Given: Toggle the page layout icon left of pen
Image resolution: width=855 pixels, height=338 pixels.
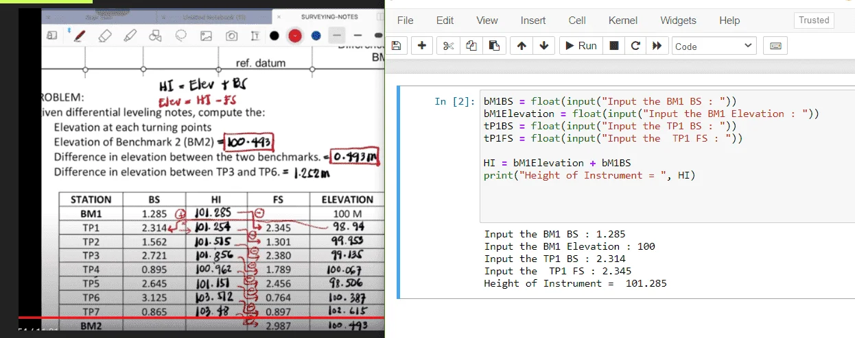Looking at the screenshot, I should pos(52,35).
